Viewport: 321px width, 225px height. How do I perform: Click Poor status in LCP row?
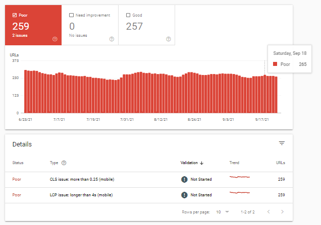pyautogui.click(x=17, y=195)
